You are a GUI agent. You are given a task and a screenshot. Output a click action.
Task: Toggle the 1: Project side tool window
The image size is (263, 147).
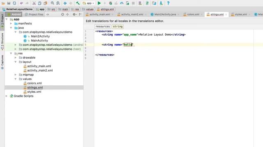click(2, 21)
